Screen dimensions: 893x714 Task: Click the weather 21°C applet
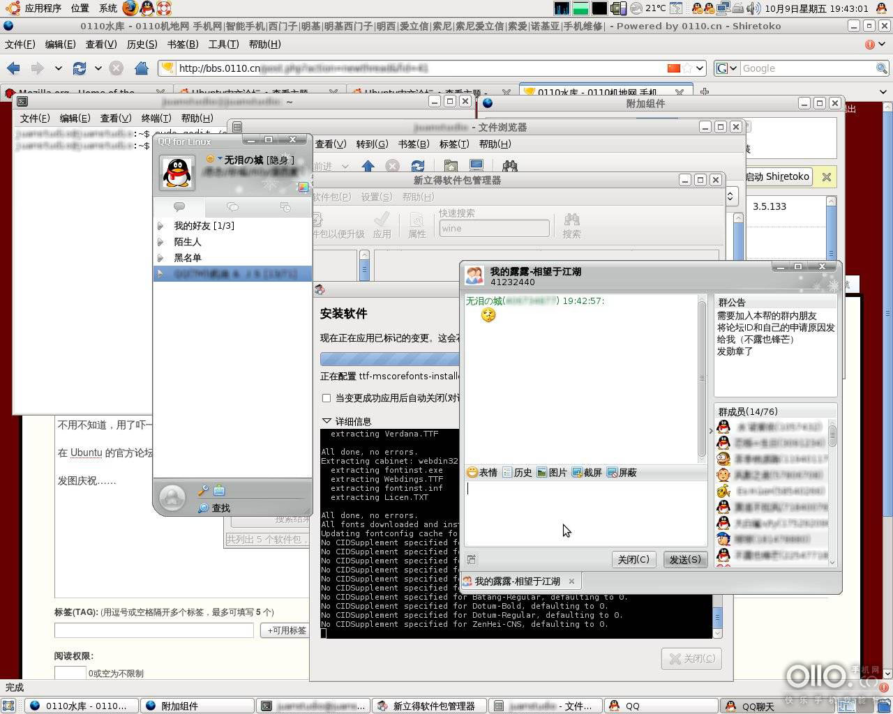tap(648, 8)
